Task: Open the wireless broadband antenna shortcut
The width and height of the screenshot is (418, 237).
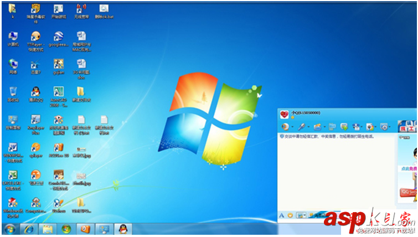Action: [81, 8]
